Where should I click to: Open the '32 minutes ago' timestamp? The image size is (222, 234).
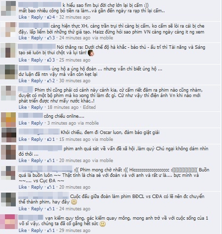[74, 17]
